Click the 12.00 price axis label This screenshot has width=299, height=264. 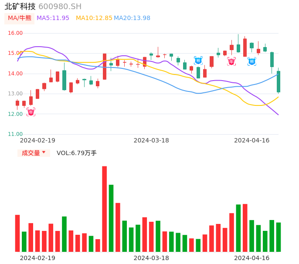[x=15, y=114]
